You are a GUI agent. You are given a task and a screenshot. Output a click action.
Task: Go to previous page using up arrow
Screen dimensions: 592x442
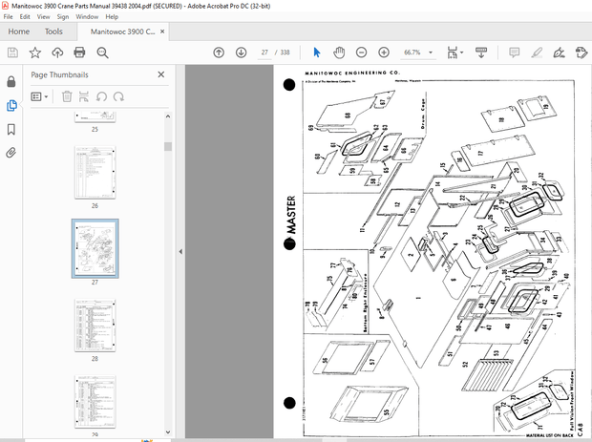click(219, 53)
